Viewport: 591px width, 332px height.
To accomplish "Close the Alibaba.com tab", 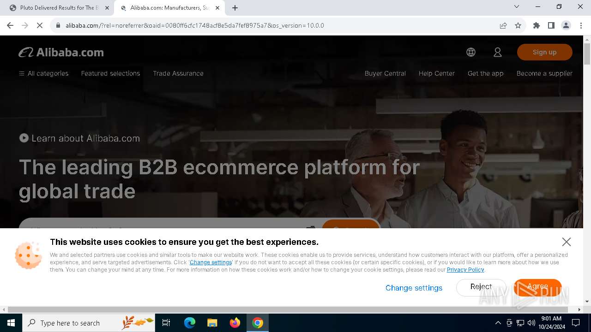I will (x=217, y=8).
